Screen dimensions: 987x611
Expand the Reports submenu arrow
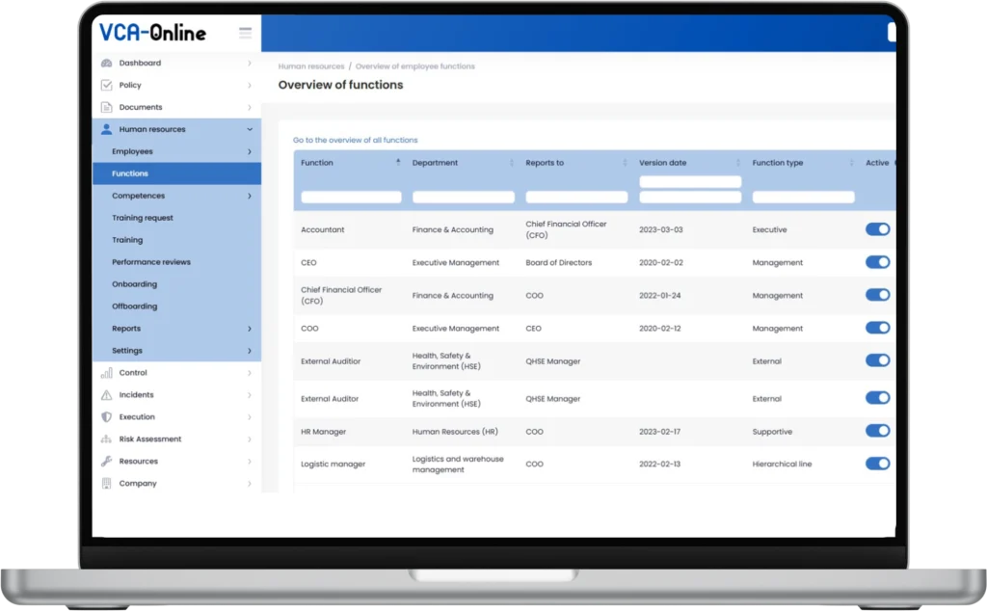pos(250,330)
